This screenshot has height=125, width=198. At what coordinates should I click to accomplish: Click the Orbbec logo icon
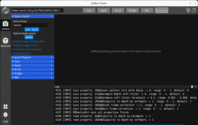pos(5,10)
